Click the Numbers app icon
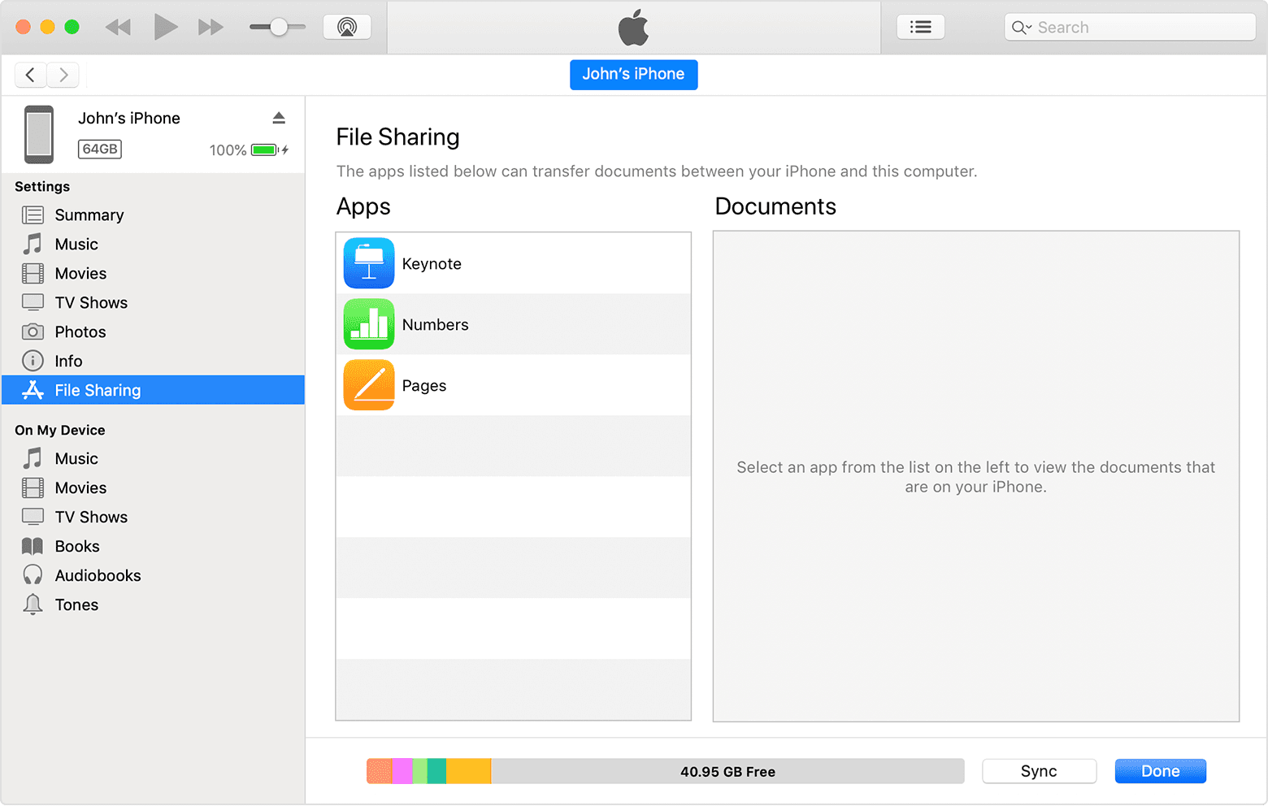This screenshot has width=1268, height=806. point(368,323)
